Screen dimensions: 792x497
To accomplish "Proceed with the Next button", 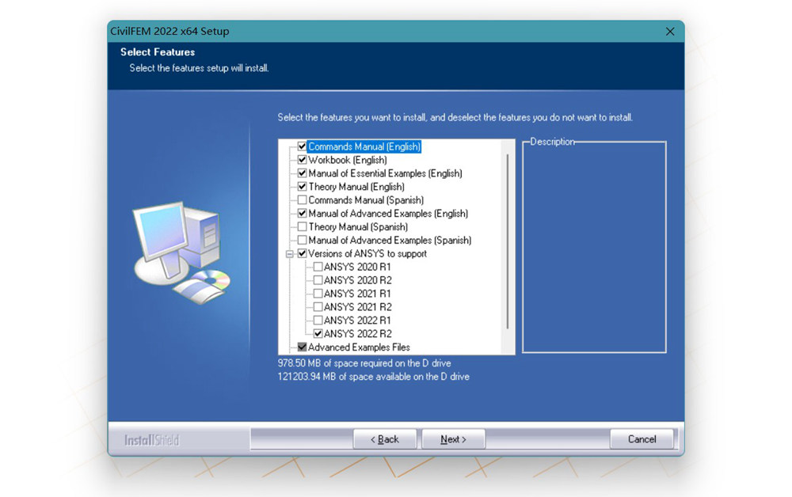I will (453, 439).
